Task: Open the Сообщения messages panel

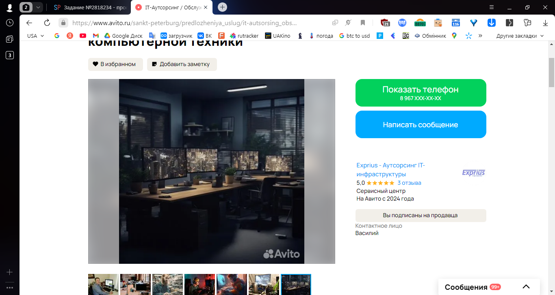Action: [489, 287]
